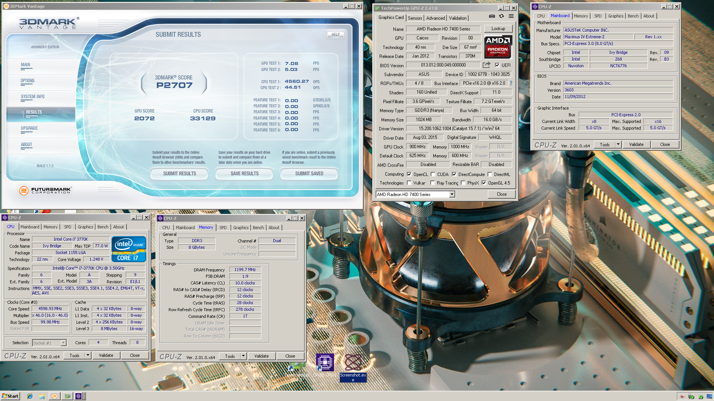
Task: Open About in 3DMark sidebar
Action: coord(26,144)
